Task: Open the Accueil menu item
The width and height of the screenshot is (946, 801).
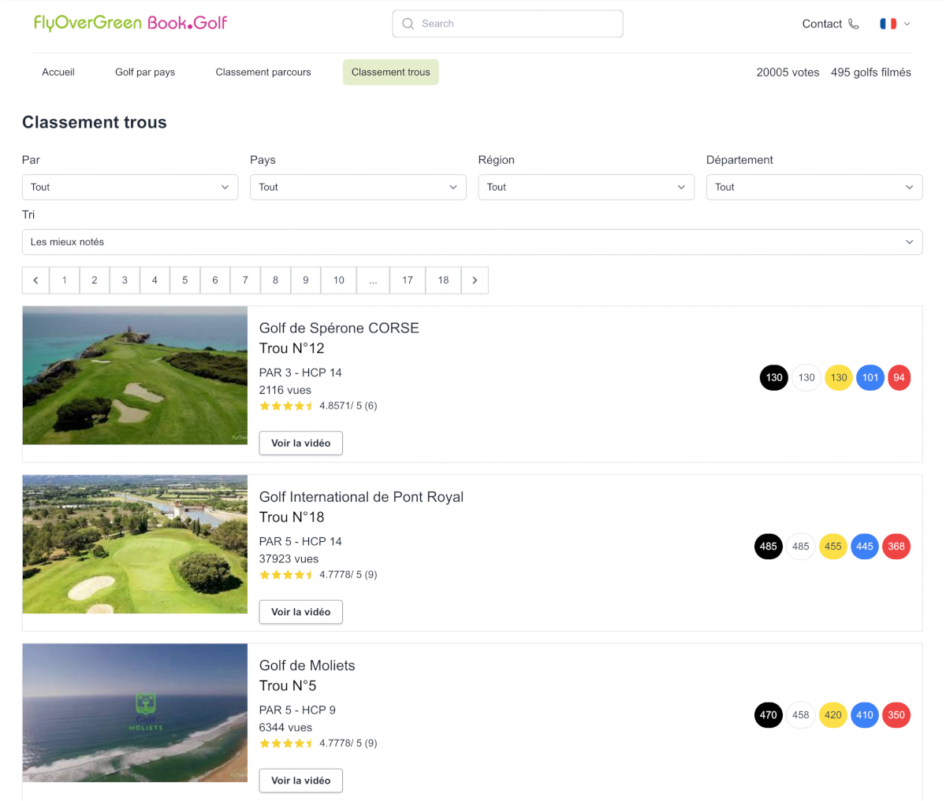Action: point(58,72)
